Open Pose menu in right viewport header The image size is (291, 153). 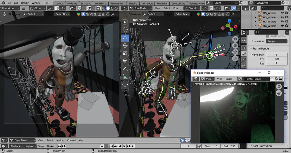click(x=176, y=8)
